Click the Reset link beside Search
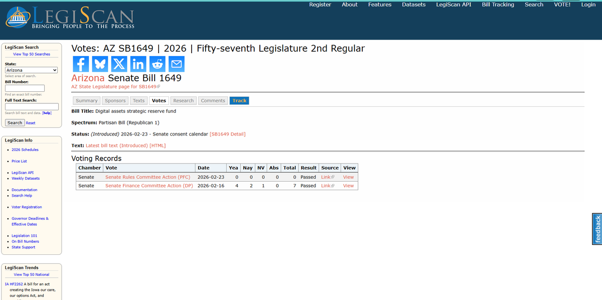602x300 pixels. coord(31,123)
